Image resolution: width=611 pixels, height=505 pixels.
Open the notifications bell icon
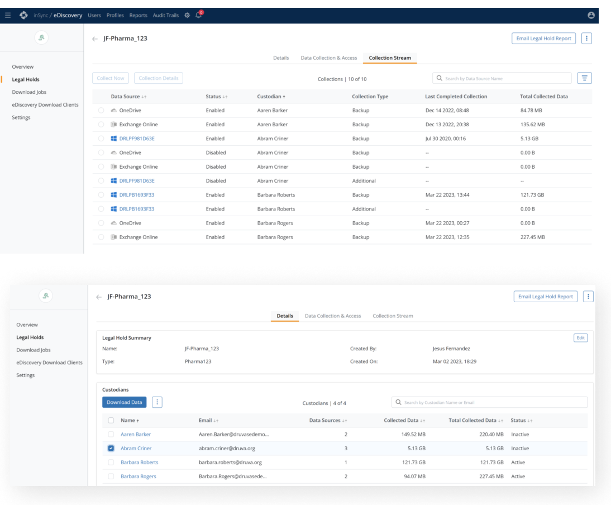(x=198, y=16)
